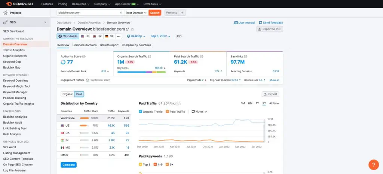Toggle Organic Traffic checkbox on chart
383x174 pixels.
[141, 112]
